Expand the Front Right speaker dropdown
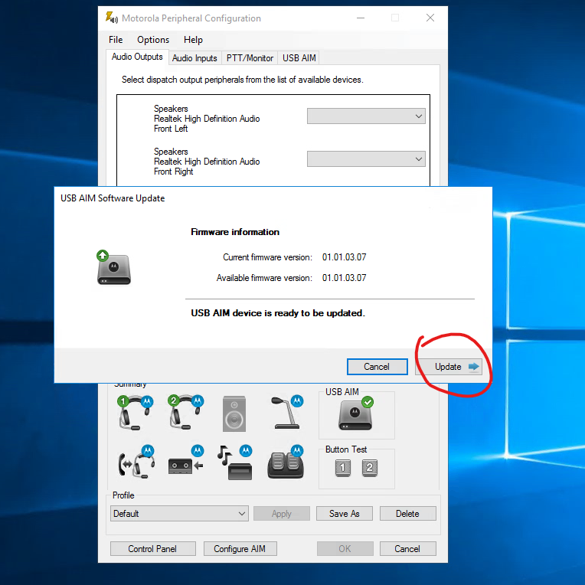This screenshot has width=585, height=585. [x=366, y=159]
